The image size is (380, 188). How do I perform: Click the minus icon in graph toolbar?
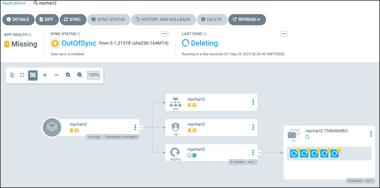pos(56,75)
